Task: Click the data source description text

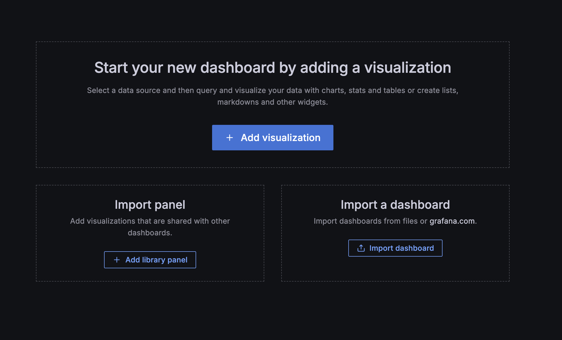Action: coord(272,90)
